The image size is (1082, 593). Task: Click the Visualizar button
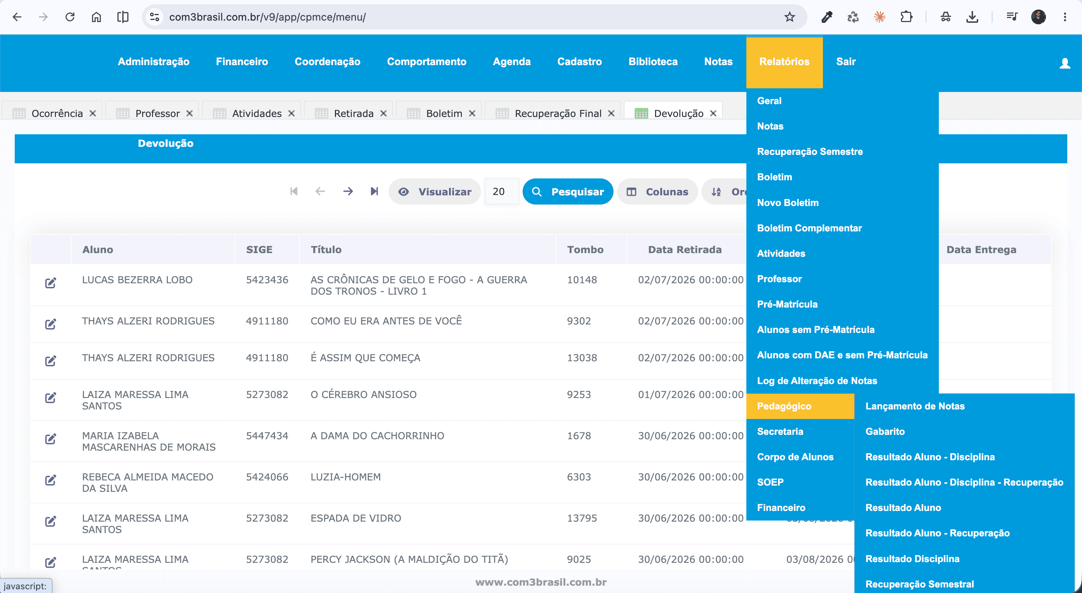click(434, 192)
